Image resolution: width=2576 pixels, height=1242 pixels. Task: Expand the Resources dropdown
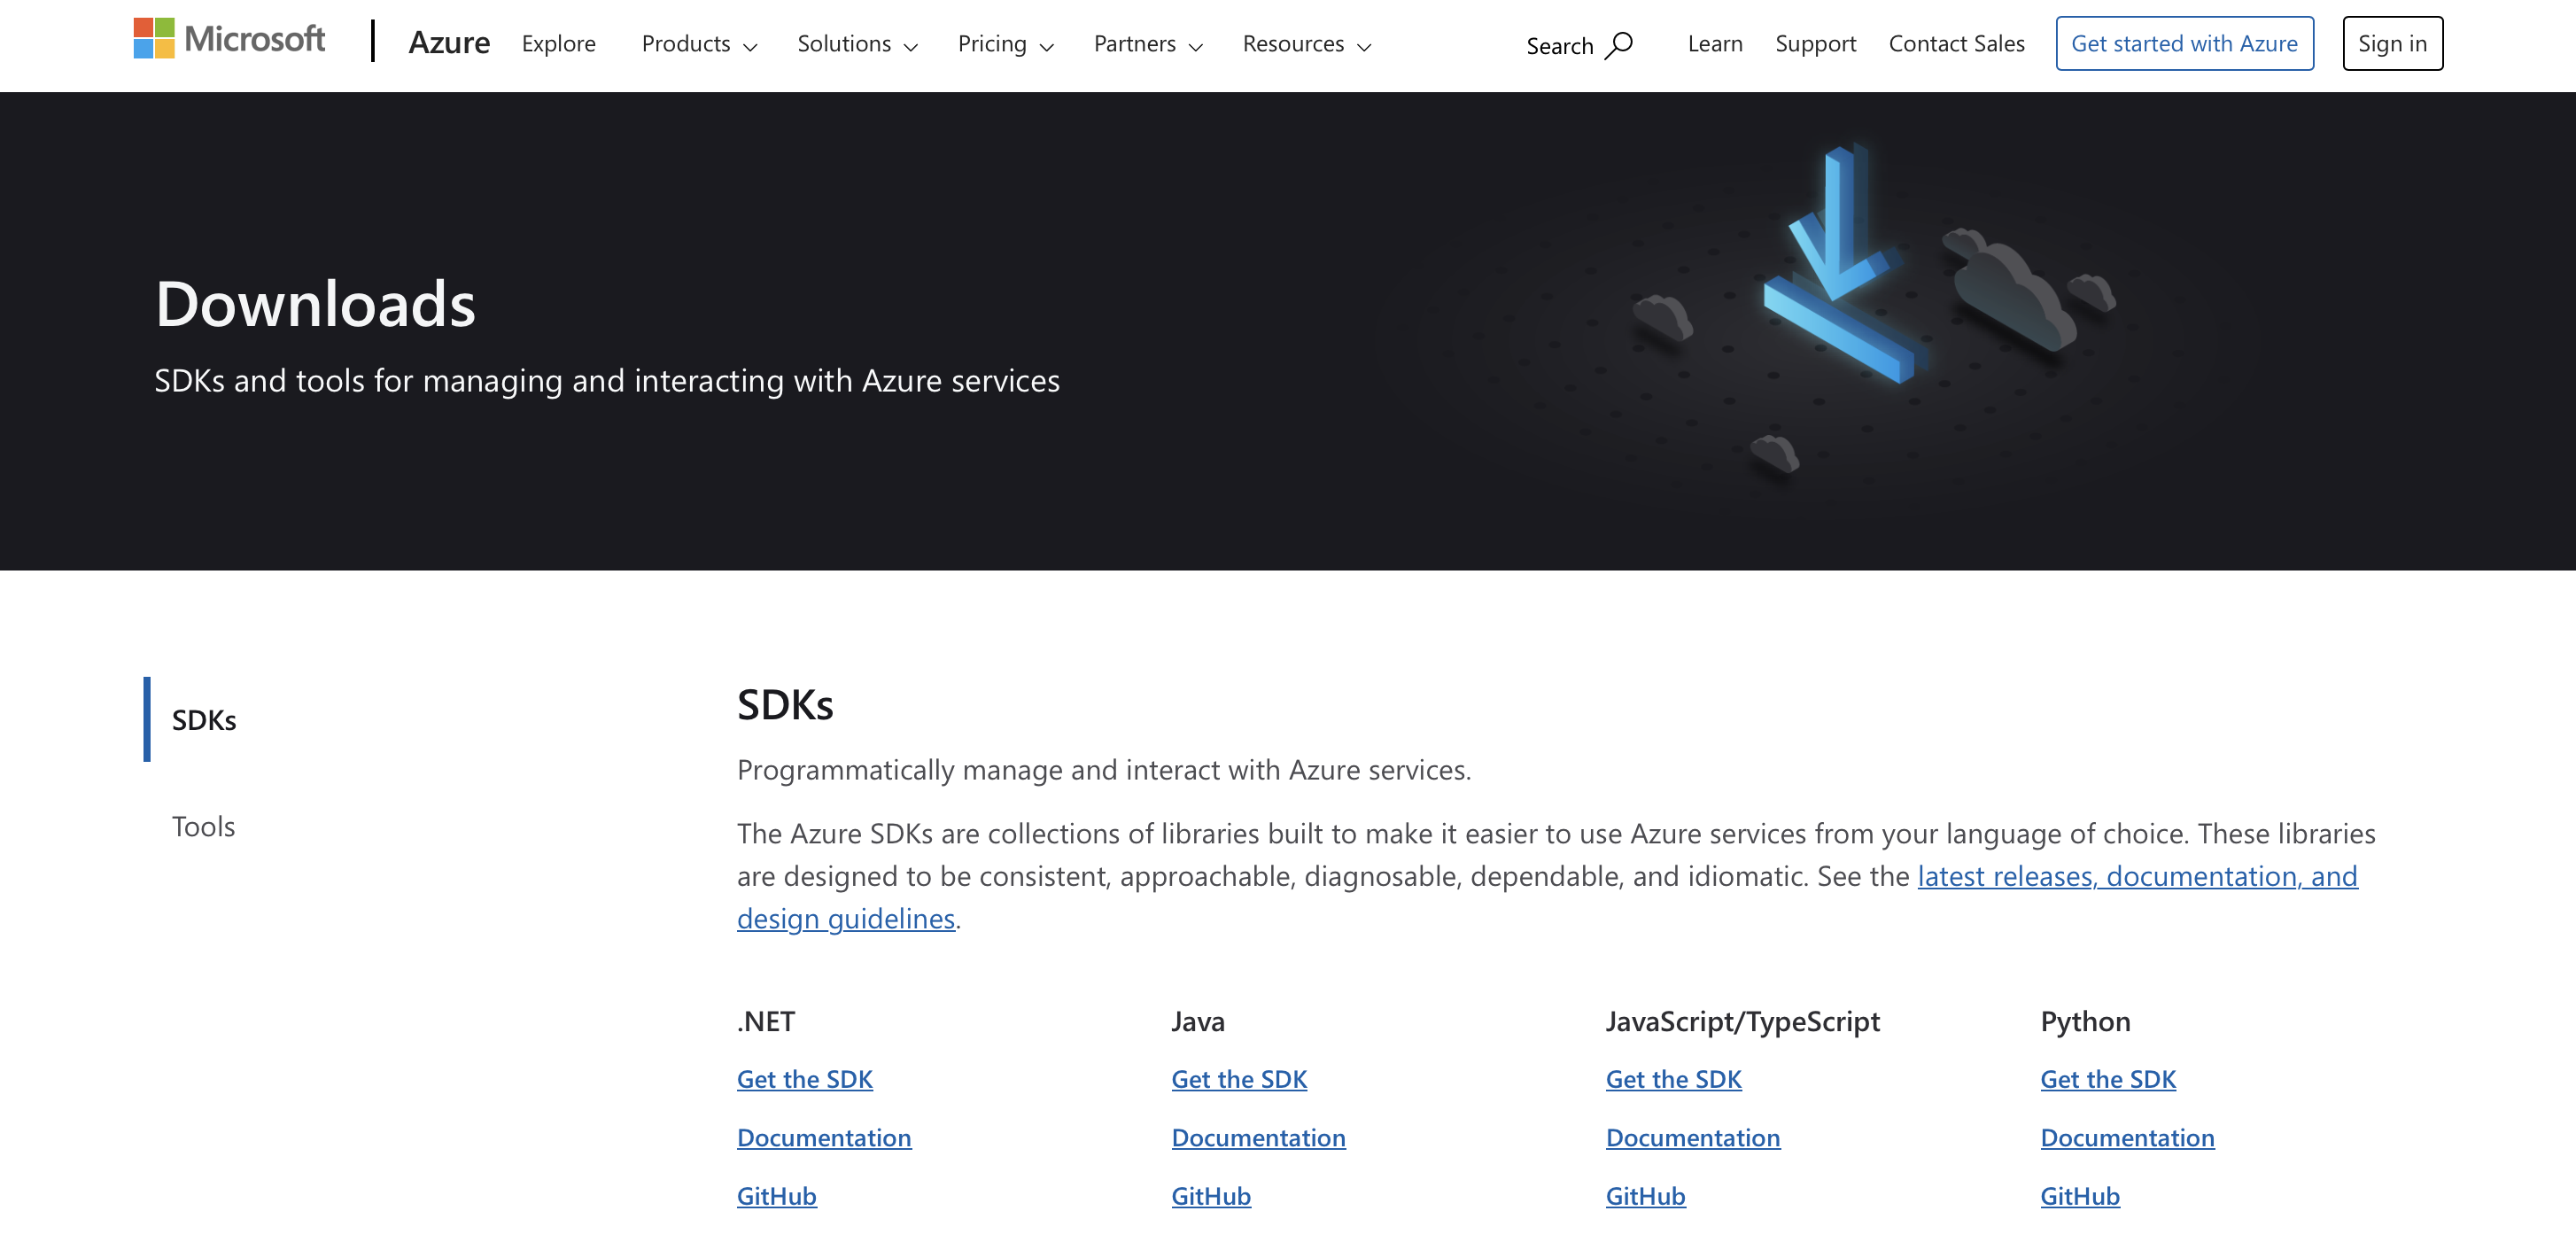(x=1306, y=44)
